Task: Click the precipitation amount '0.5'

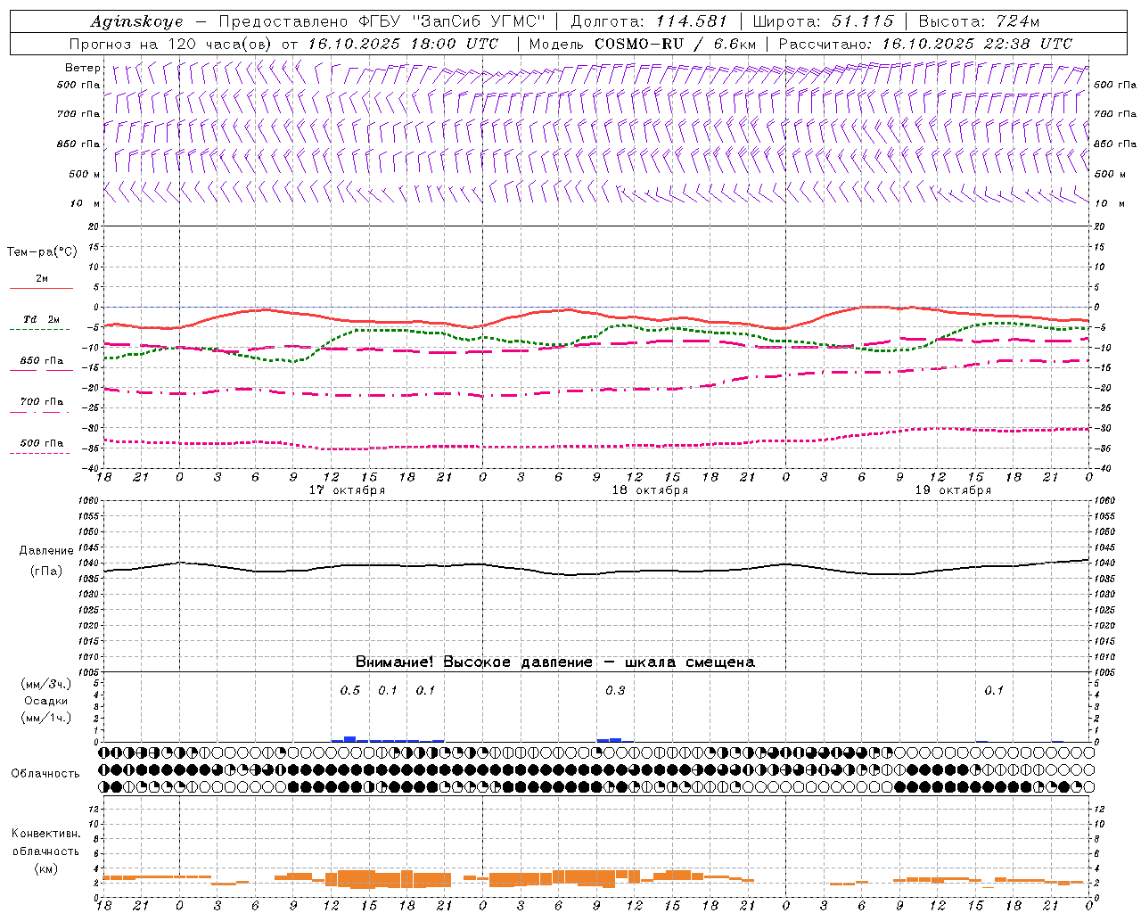Action: pos(350,690)
